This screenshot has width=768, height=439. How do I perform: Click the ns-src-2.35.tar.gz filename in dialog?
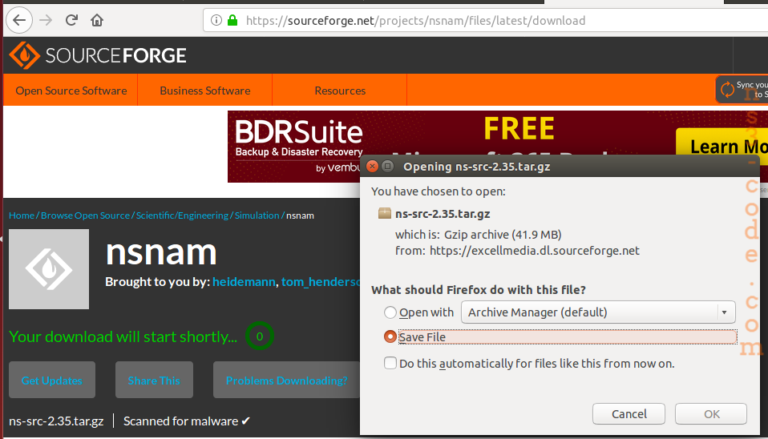pos(443,214)
